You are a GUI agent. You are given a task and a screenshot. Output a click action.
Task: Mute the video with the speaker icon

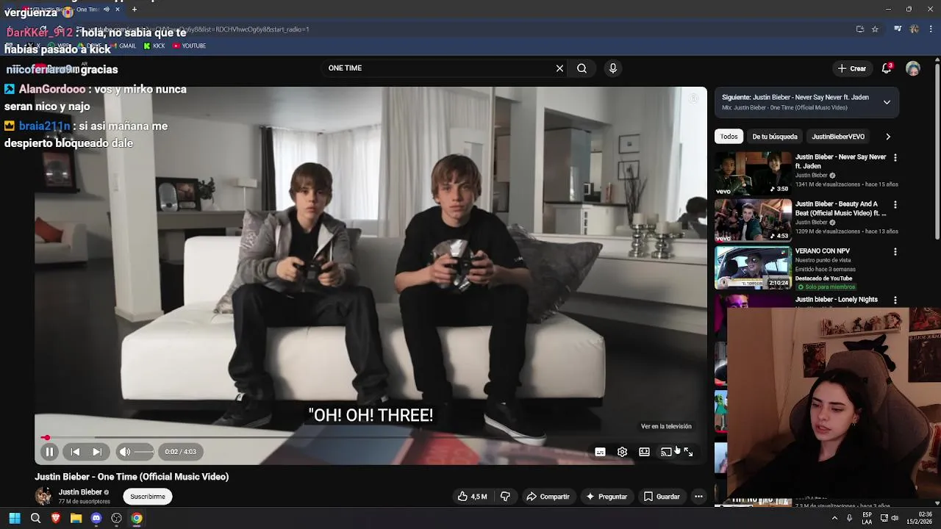(125, 452)
